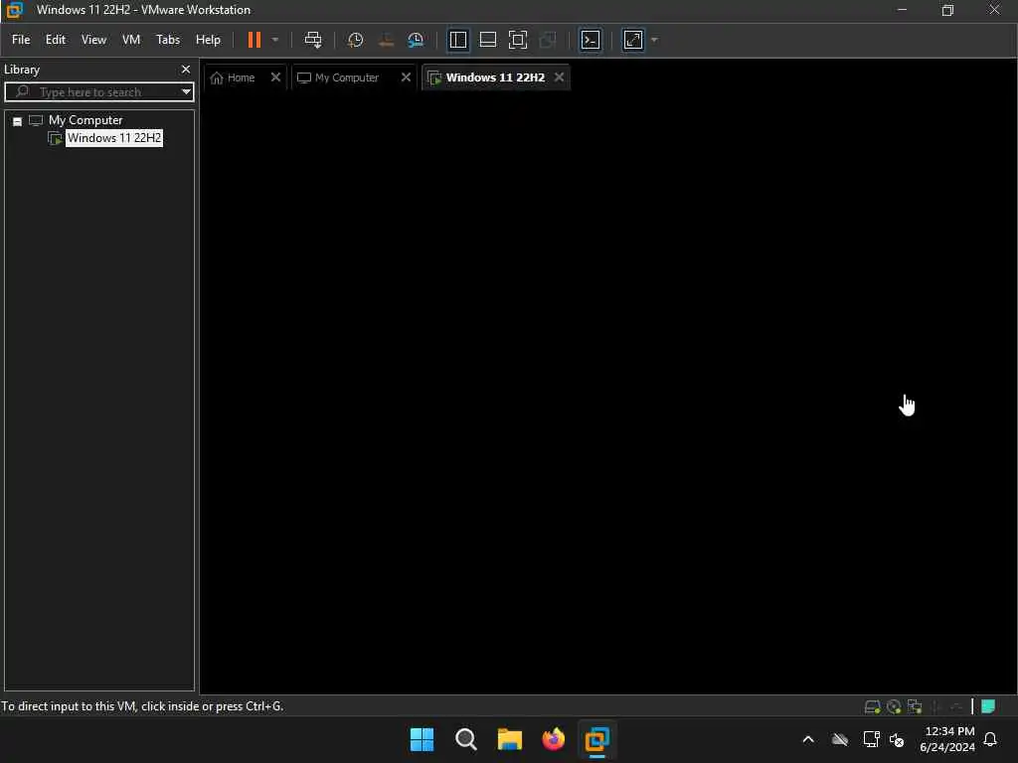Viewport: 1018px width, 763px height.
Task: Enter full screen mode
Action: [x=517, y=40]
